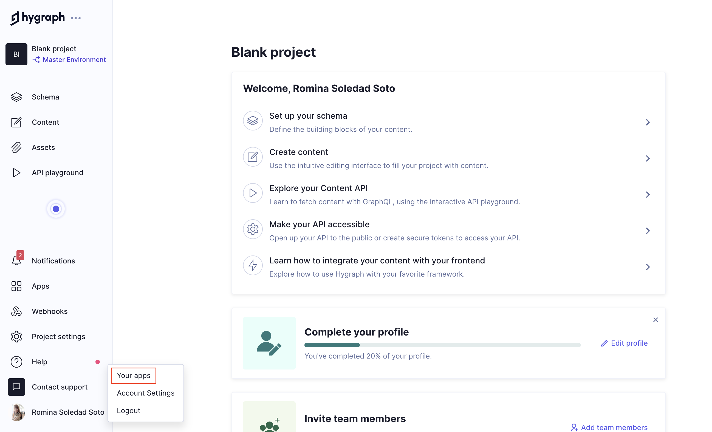Open the Apps grid icon
The image size is (712, 432).
(x=16, y=286)
